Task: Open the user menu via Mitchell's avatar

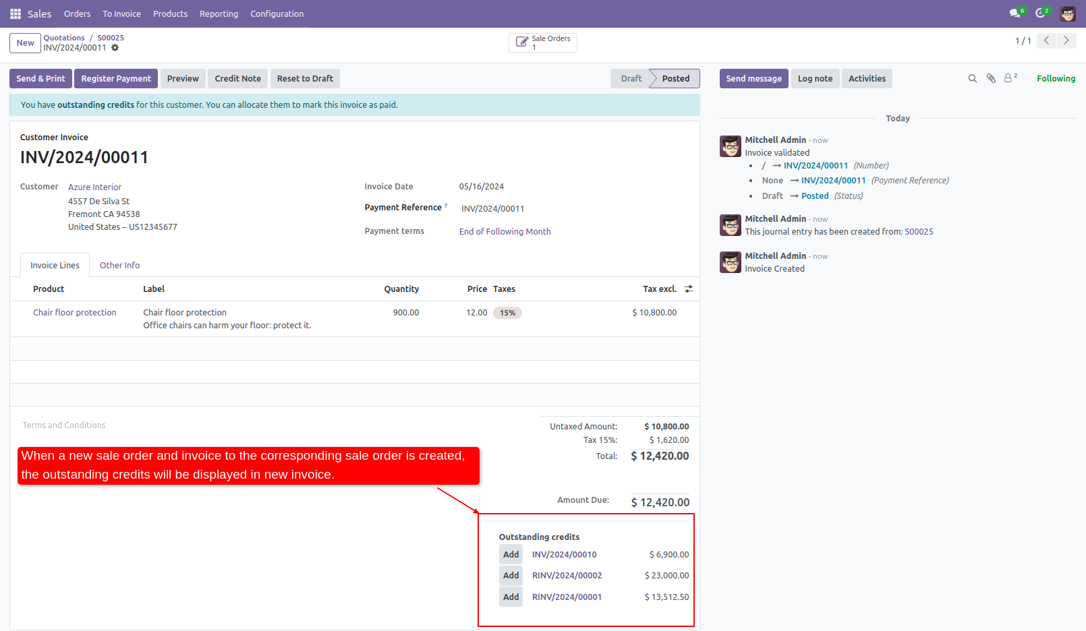Action: [x=1068, y=13]
